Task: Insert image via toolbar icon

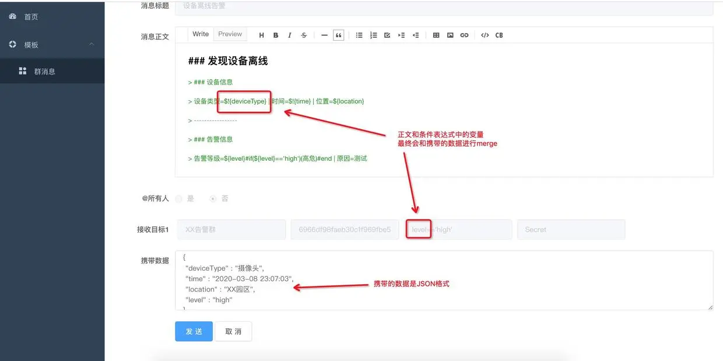Action: (450, 35)
